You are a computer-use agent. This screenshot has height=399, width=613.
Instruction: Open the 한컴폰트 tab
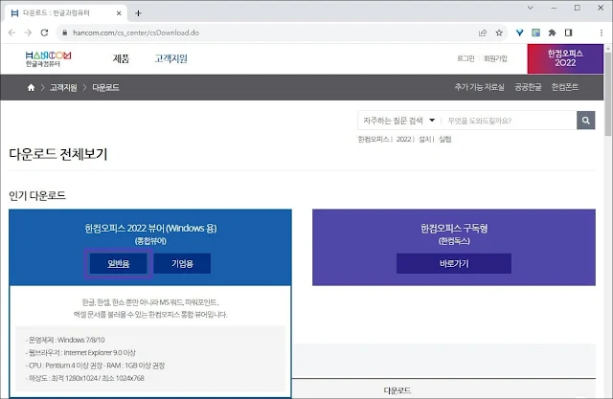click(x=565, y=87)
